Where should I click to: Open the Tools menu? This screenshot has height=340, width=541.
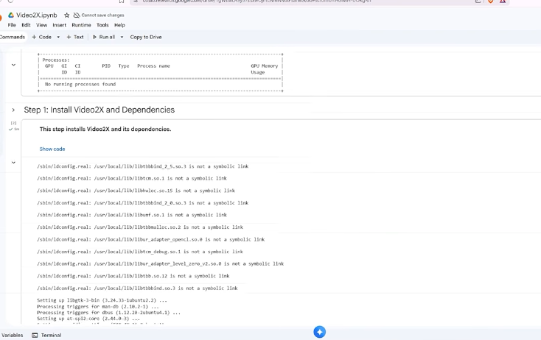[x=102, y=25]
